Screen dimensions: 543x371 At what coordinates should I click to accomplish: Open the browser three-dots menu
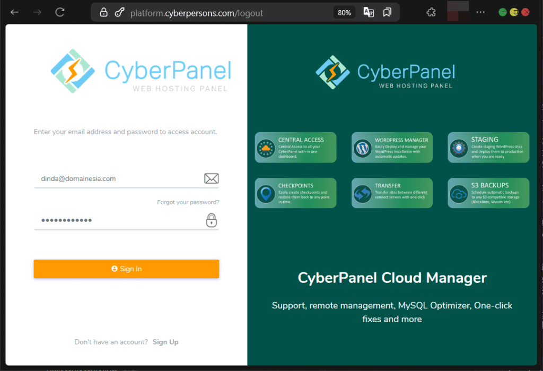pyautogui.click(x=480, y=12)
